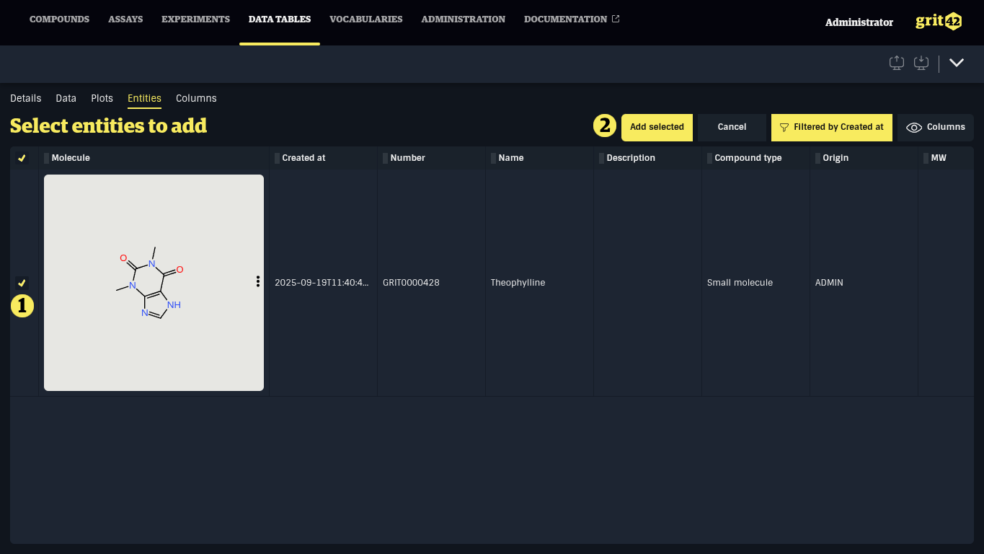Cancel the entity selection
The height and width of the screenshot is (554, 984).
[x=731, y=127]
